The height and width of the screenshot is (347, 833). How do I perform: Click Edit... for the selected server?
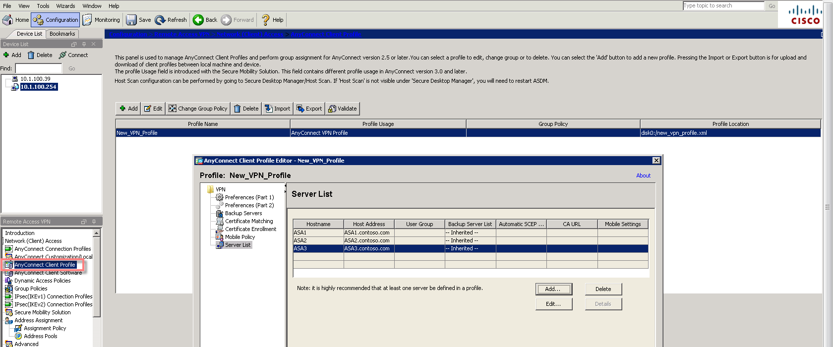(554, 304)
